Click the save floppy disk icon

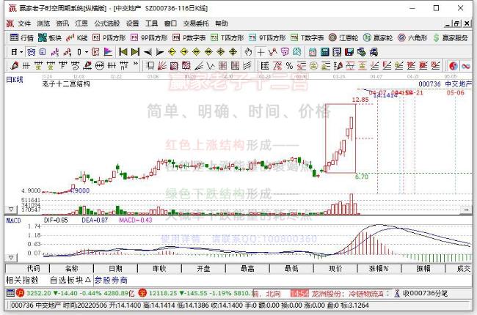click(349, 52)
